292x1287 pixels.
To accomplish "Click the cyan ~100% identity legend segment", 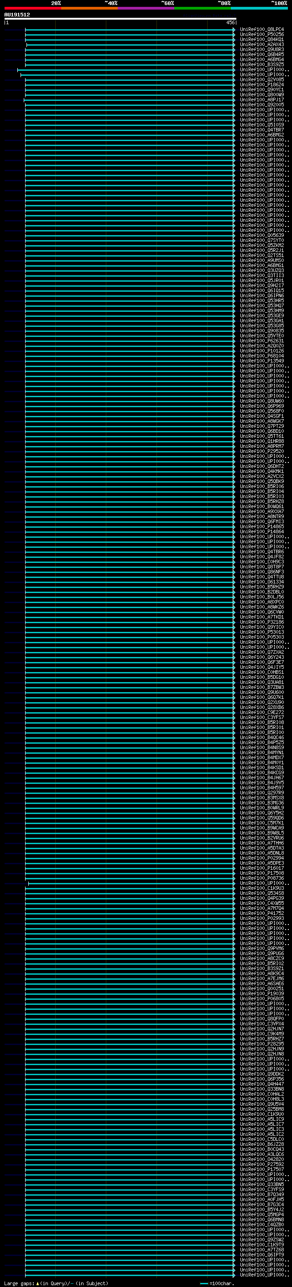I will [259, 8].
